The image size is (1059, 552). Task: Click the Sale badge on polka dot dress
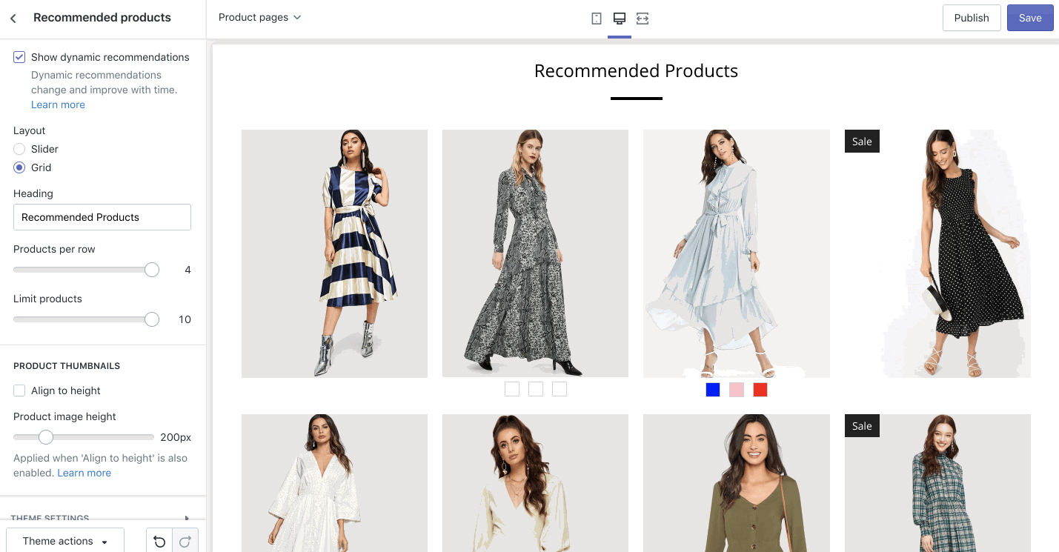coord(862,142)
